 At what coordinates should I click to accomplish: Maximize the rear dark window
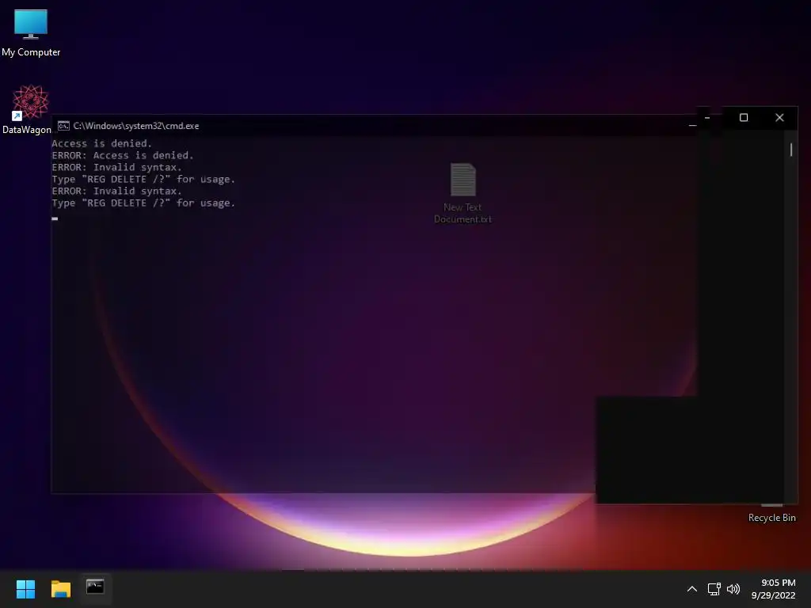[744, 118]
